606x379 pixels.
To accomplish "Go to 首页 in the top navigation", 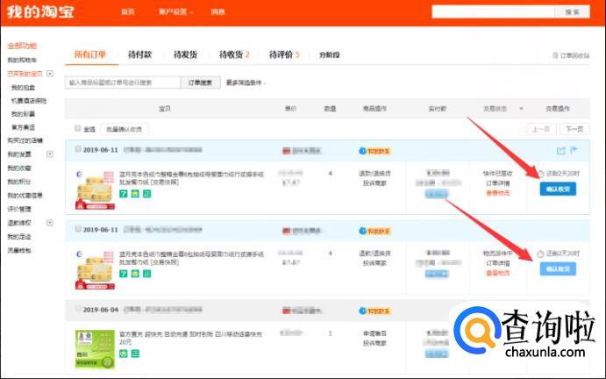I will [127, 12].
